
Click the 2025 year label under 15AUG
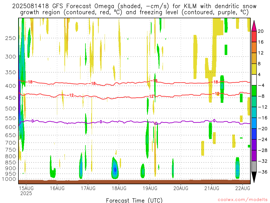click(x=26, y=193)
